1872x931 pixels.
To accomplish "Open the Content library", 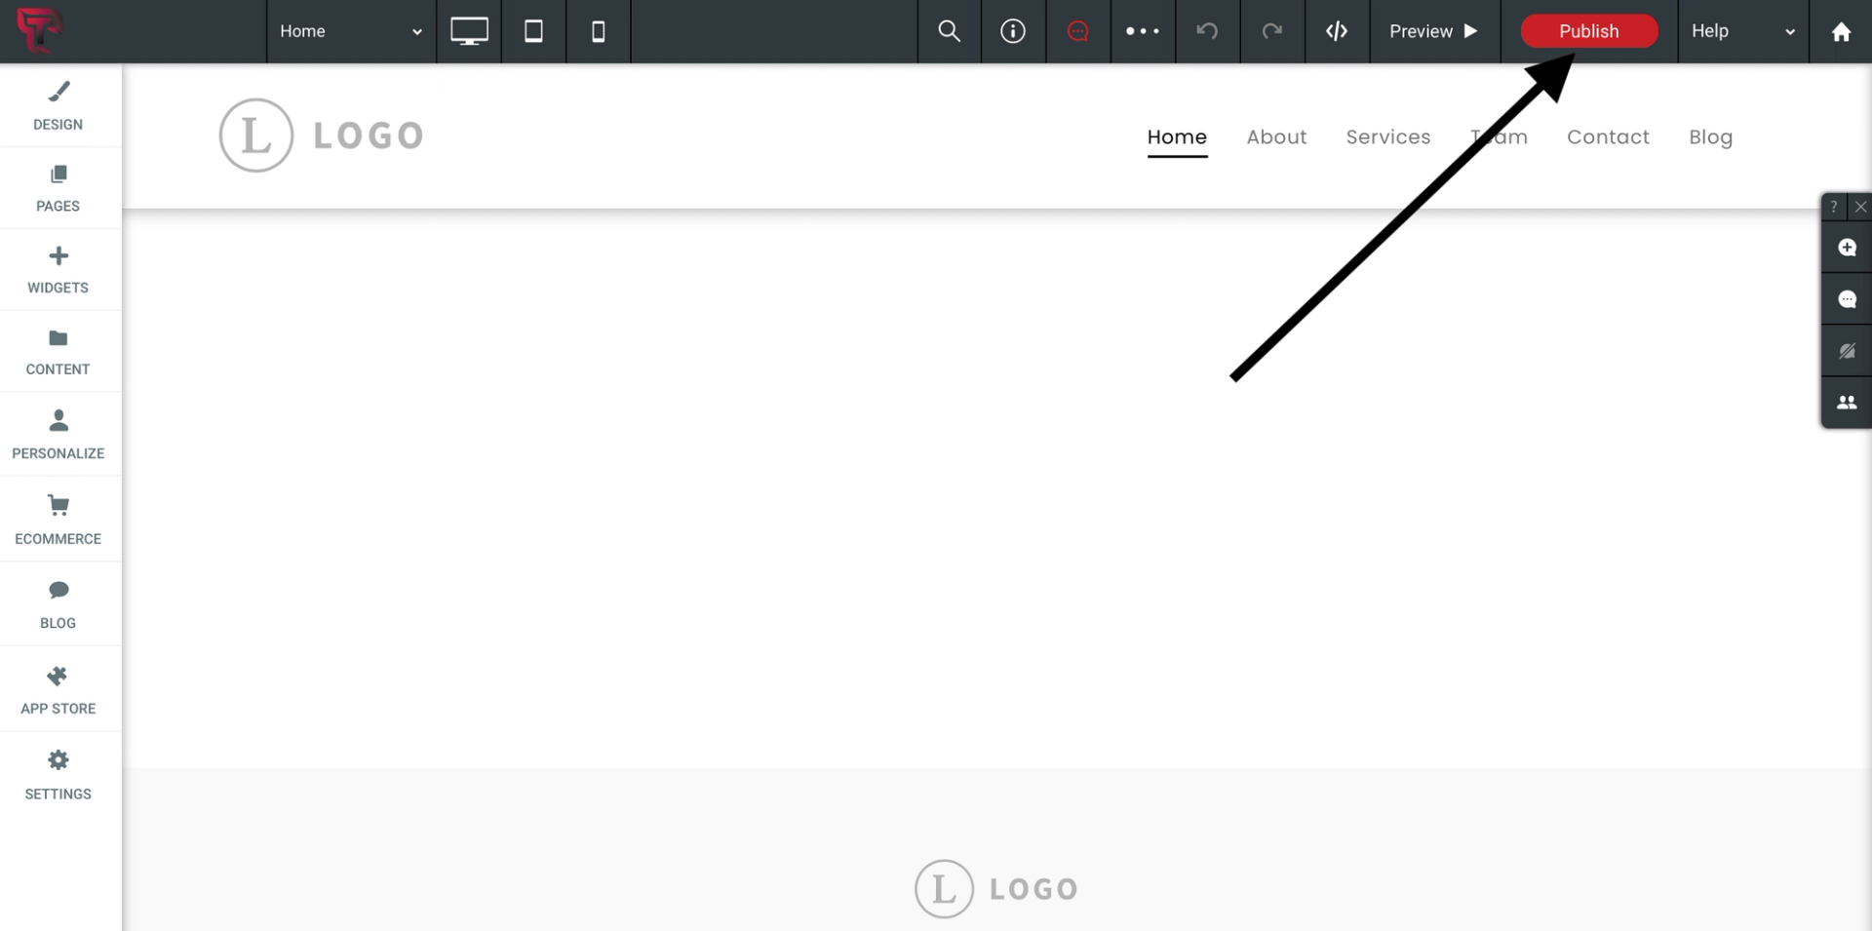I will 58,352.
